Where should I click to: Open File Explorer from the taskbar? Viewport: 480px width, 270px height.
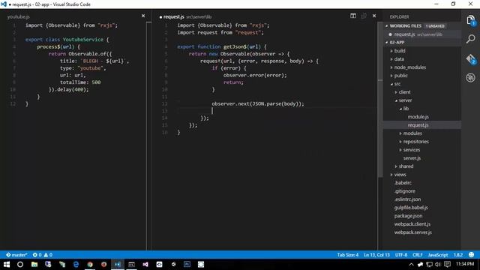pyautogui.click(x=34, y=264)
